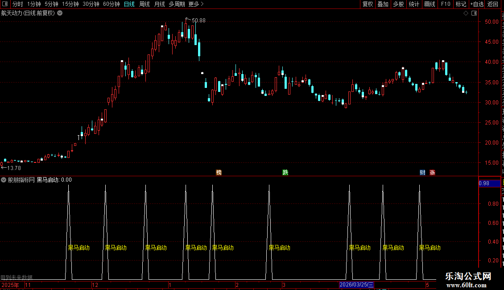Open the F10 company info
The width and height of the screenshot is (504, 290).
point(446,4)
